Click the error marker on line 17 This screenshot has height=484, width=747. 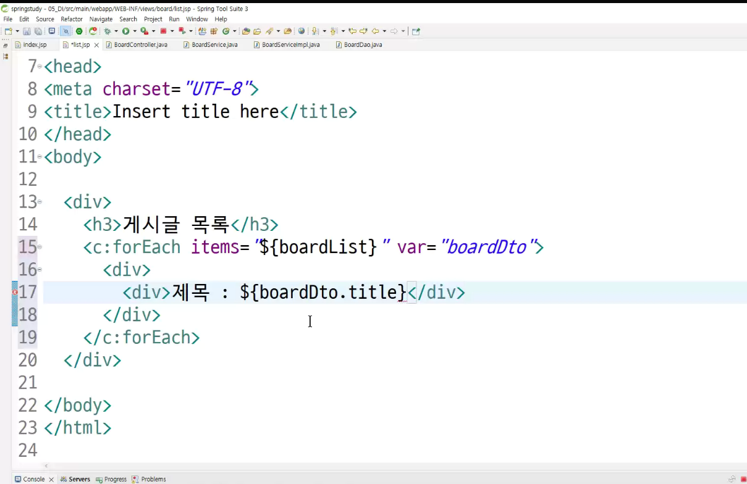(x=15, y=292)
